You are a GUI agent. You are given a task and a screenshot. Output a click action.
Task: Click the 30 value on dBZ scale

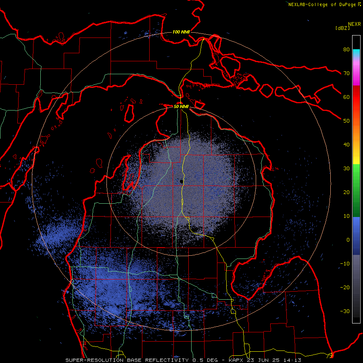[x=346, y=168]
